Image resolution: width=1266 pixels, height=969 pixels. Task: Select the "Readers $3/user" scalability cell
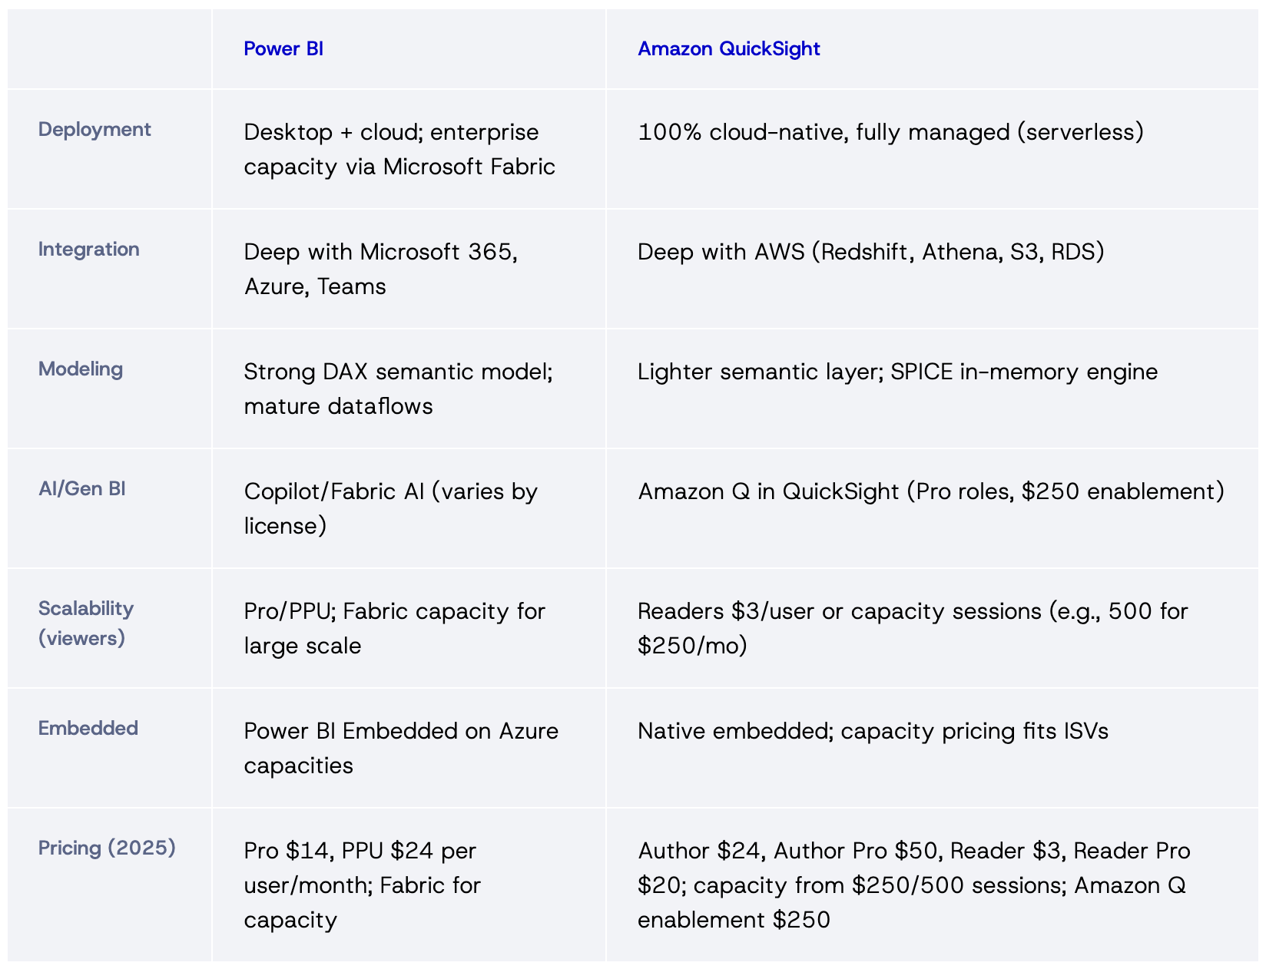(913, 628)
